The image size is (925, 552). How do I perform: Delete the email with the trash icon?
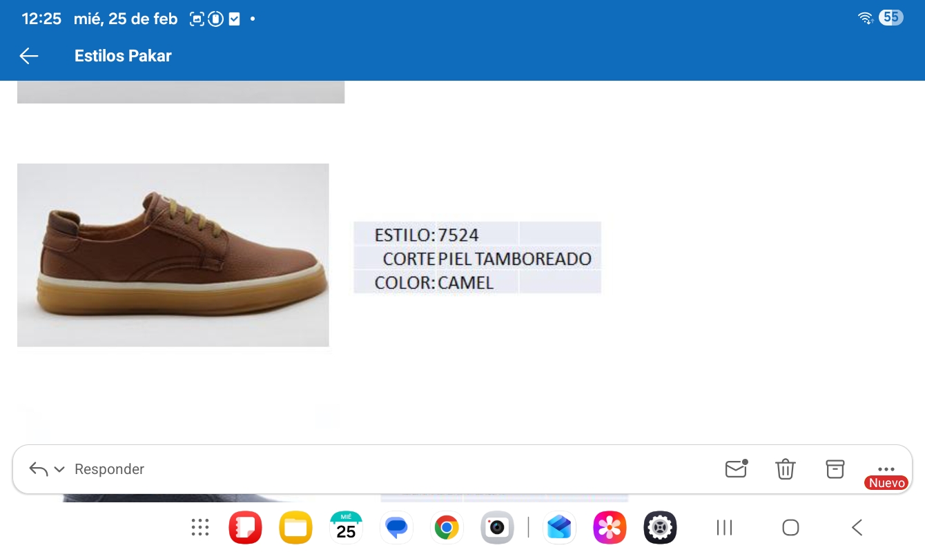[786, 469]
